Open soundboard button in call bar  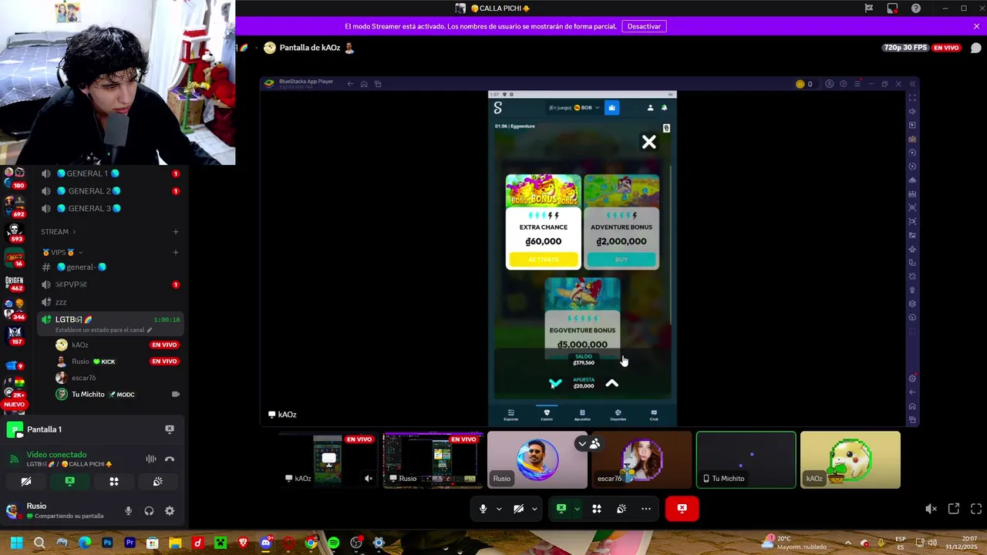(622, 509)
